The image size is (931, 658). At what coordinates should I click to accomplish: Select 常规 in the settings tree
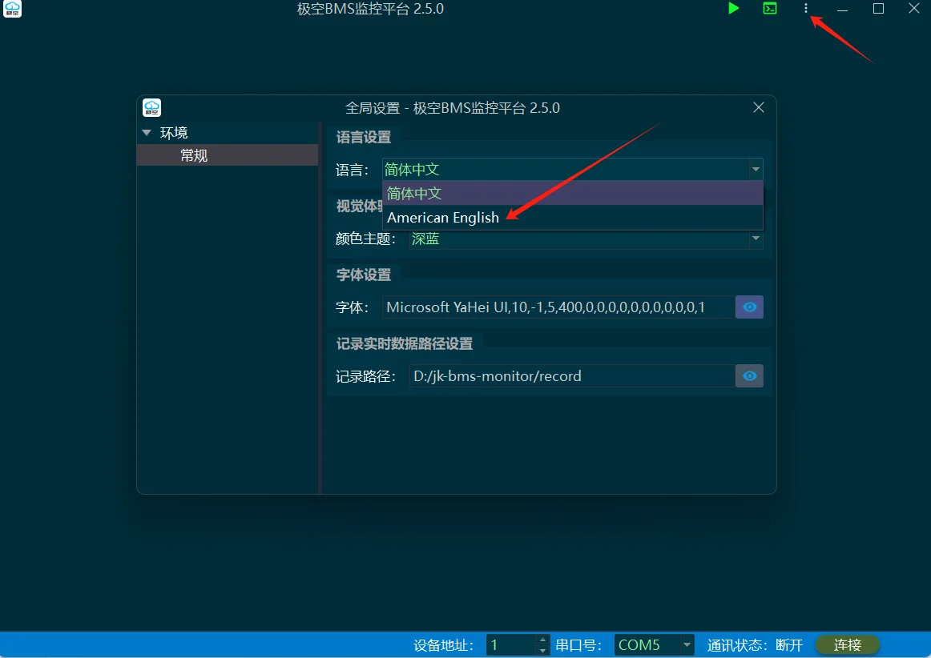pos(228,155)
